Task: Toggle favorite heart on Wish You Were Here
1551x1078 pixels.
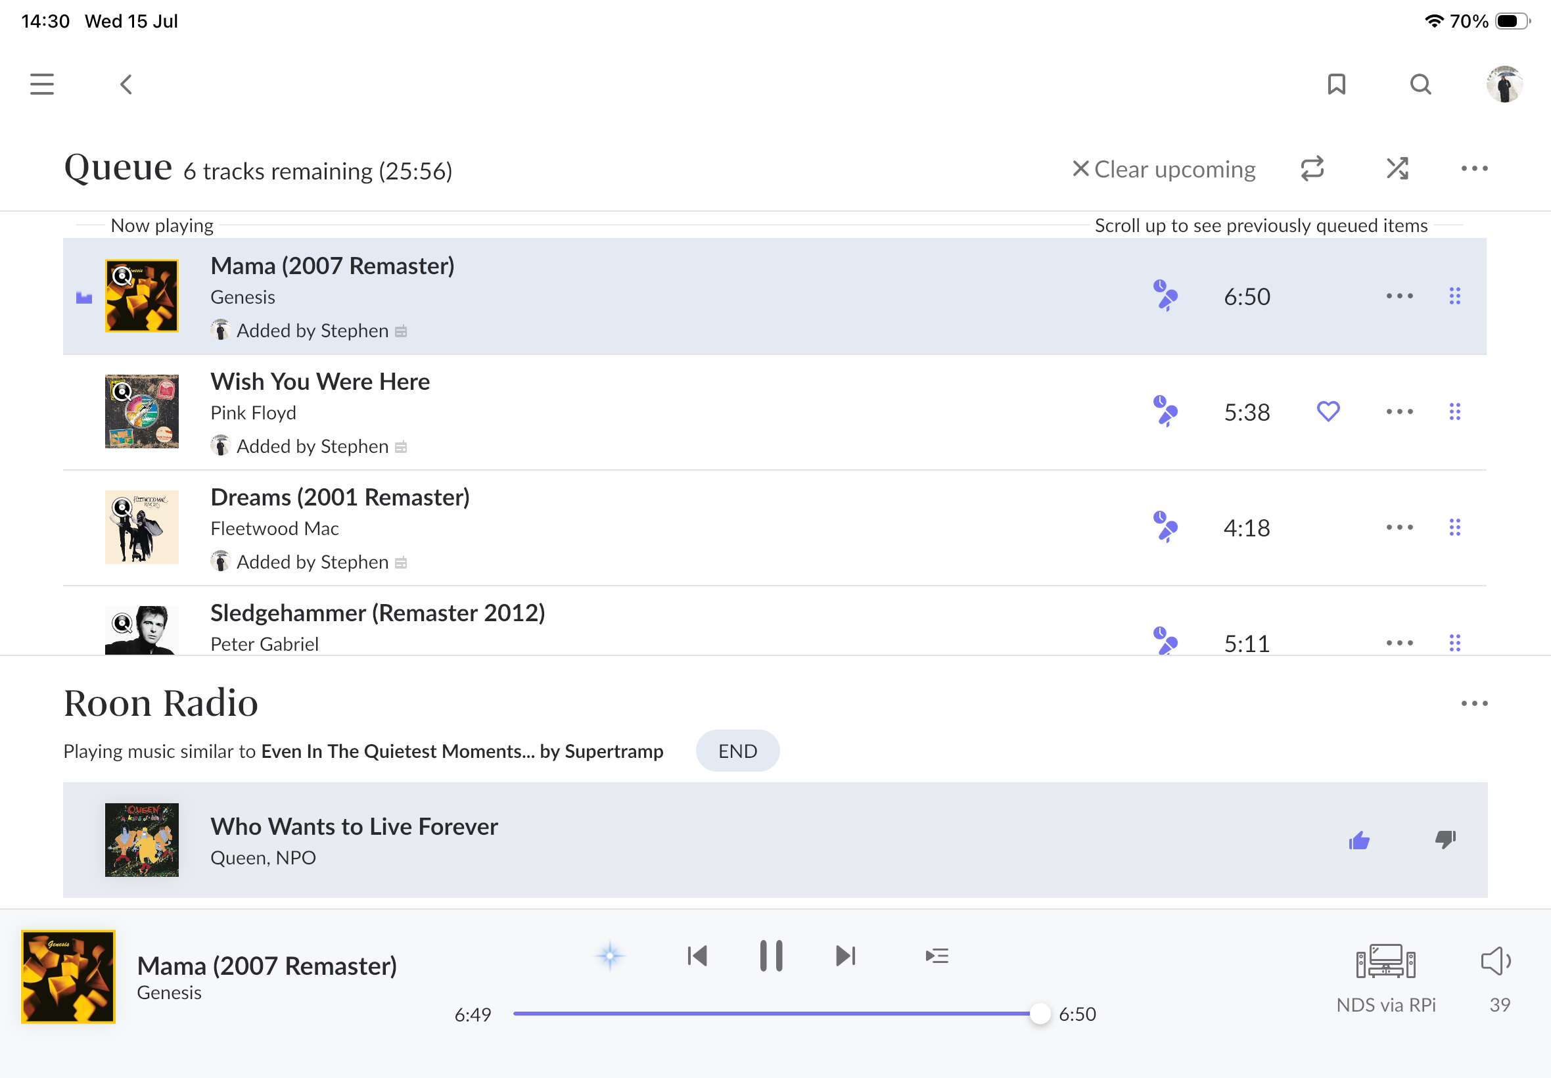Action: 1328,411
